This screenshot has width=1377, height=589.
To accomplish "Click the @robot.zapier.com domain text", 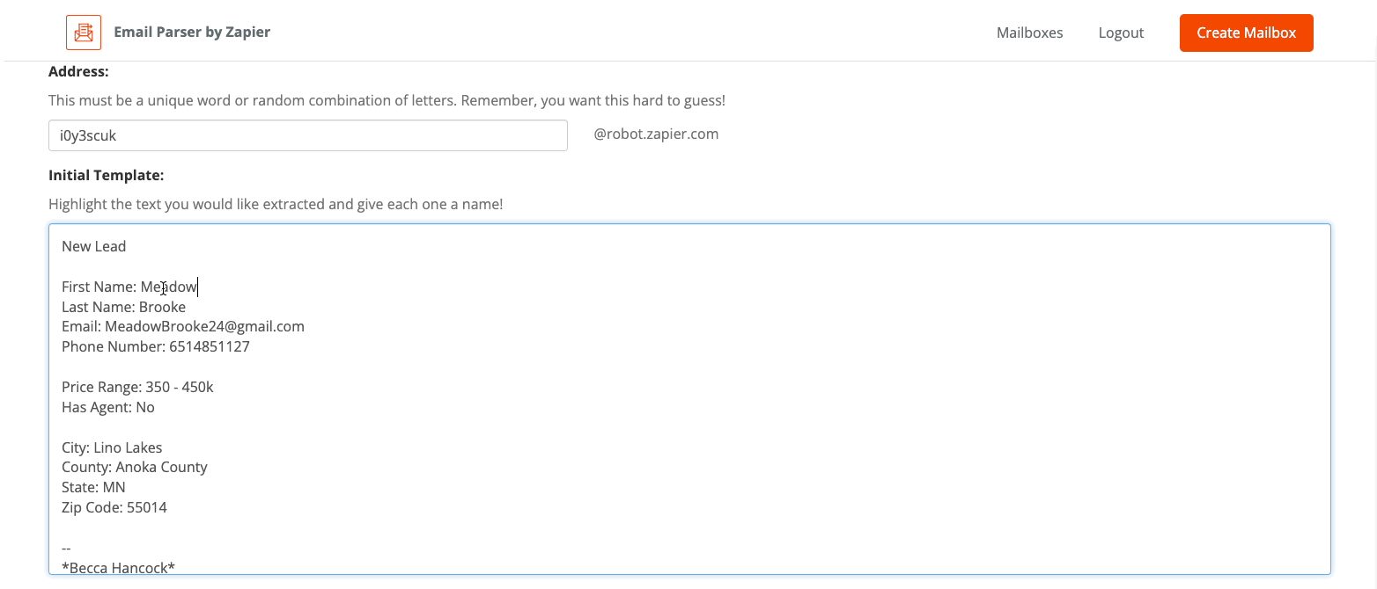I will 656,135.
